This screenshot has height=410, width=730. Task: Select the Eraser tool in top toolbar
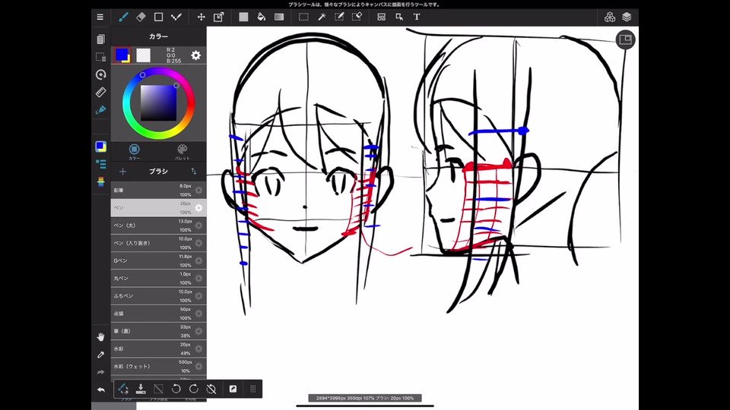[140, 17]
